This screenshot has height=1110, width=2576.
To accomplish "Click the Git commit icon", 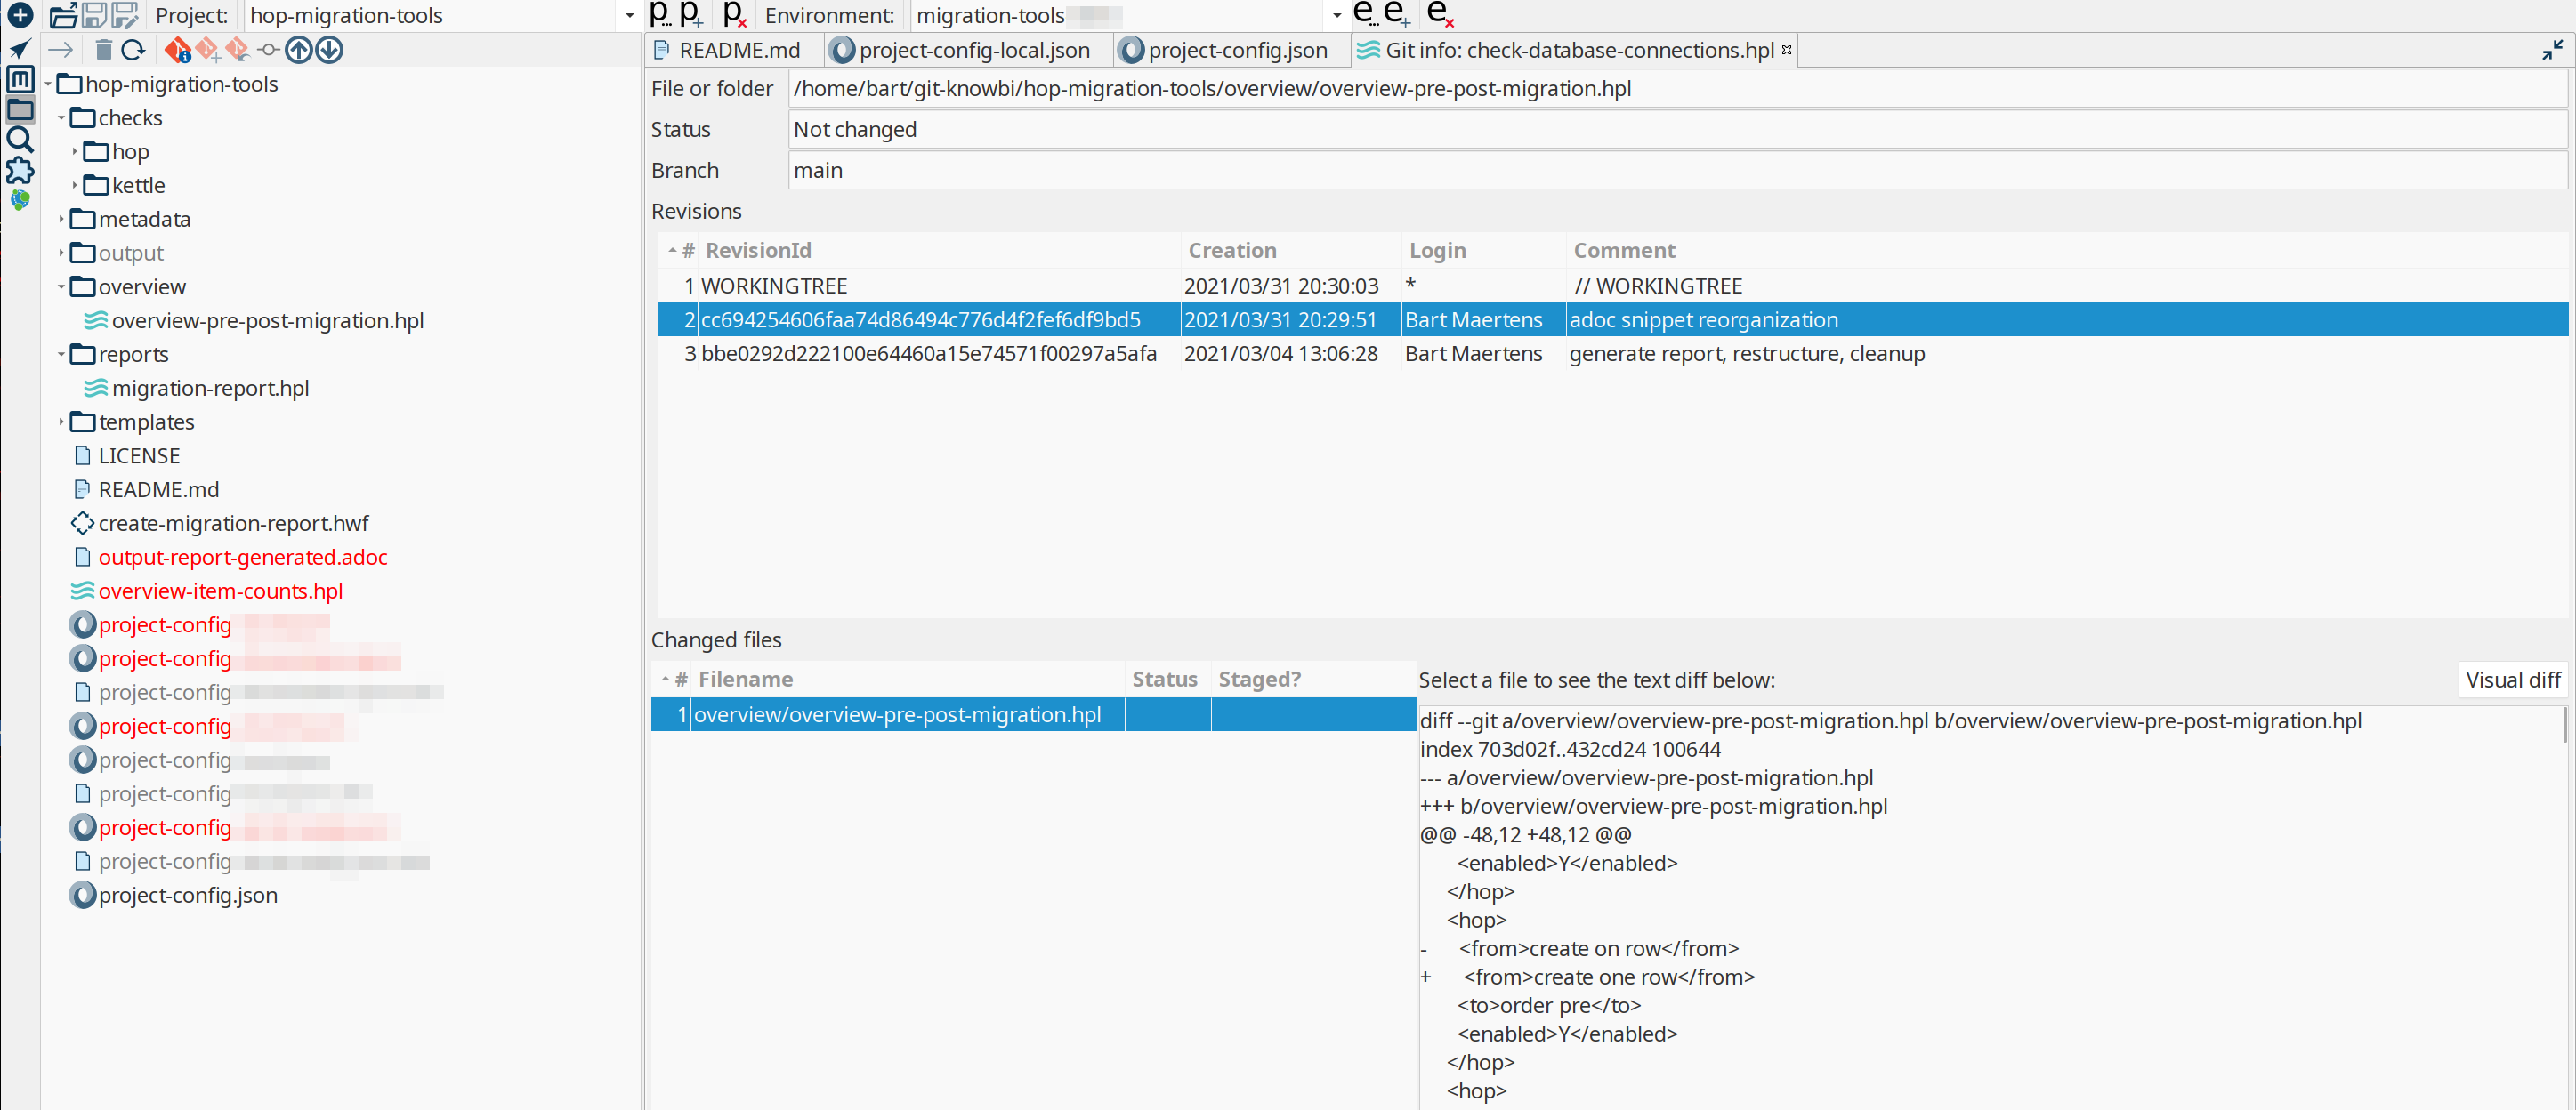I will (268, 50).
